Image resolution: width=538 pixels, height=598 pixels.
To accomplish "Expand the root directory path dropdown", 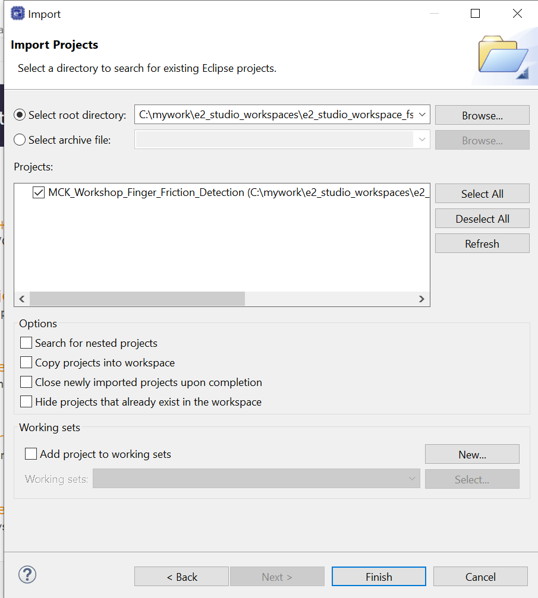I will tap(422, 115).
